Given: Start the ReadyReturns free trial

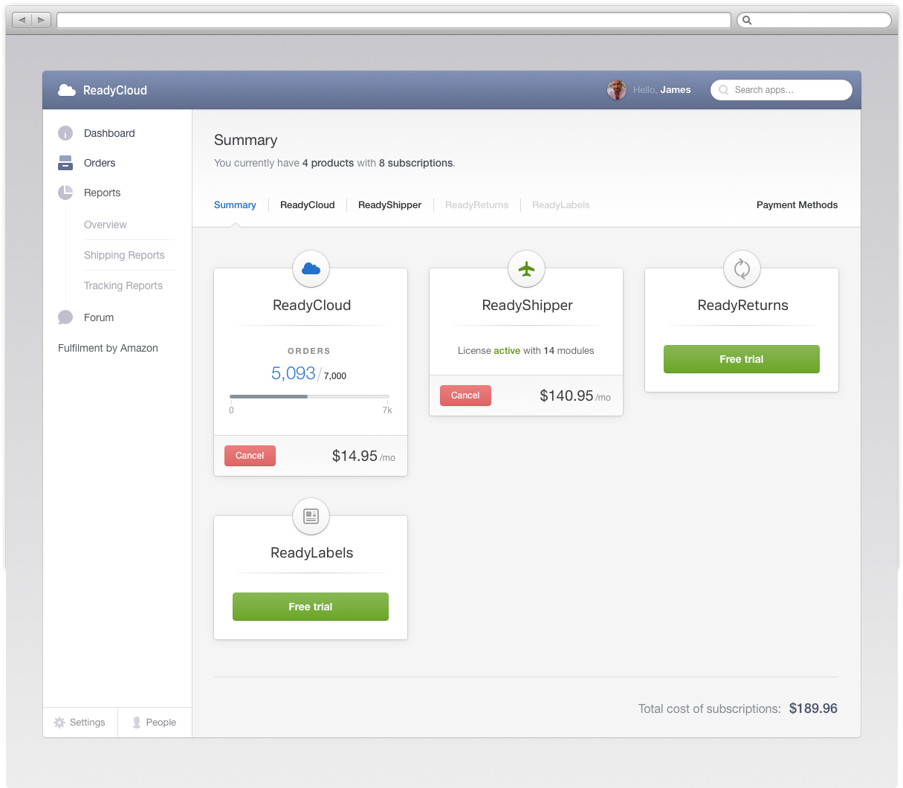Looking at the screenshot, I should point(741,359).
